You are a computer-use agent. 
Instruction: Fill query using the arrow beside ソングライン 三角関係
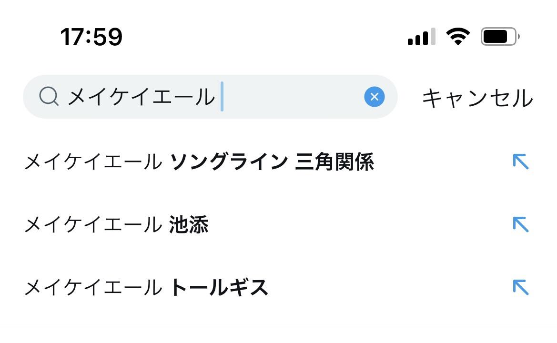521,162
